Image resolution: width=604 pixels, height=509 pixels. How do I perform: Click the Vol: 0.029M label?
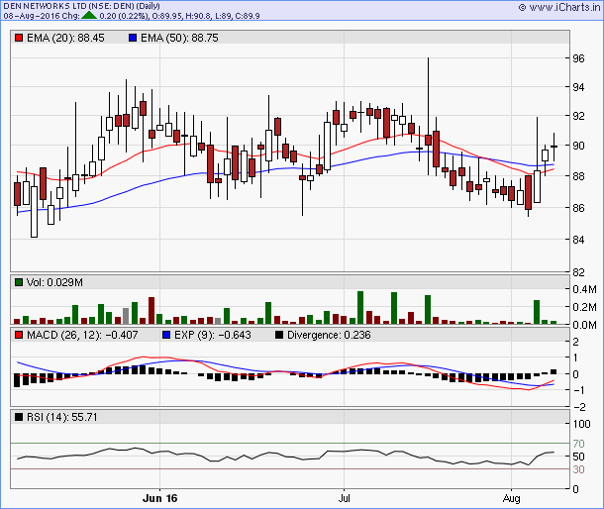(x=54, y=282)
